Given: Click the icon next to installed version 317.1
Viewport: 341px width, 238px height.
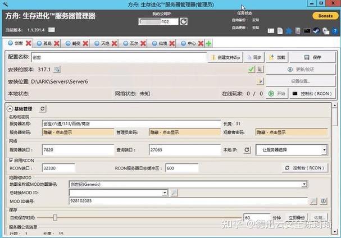Looking at the screenshot, I should pyautogui.click(x=57, y=70).
